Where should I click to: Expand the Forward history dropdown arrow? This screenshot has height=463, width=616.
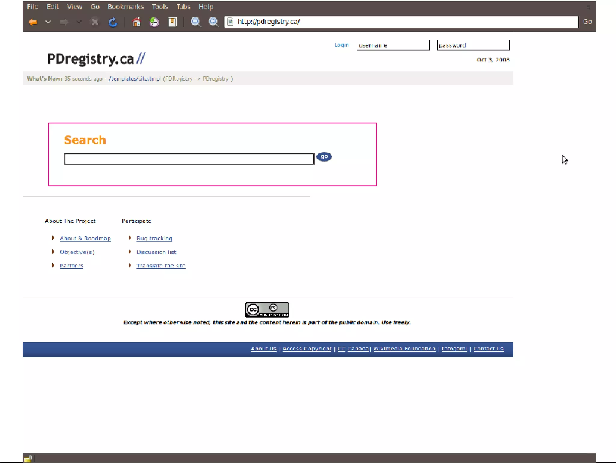coord(79,22)
